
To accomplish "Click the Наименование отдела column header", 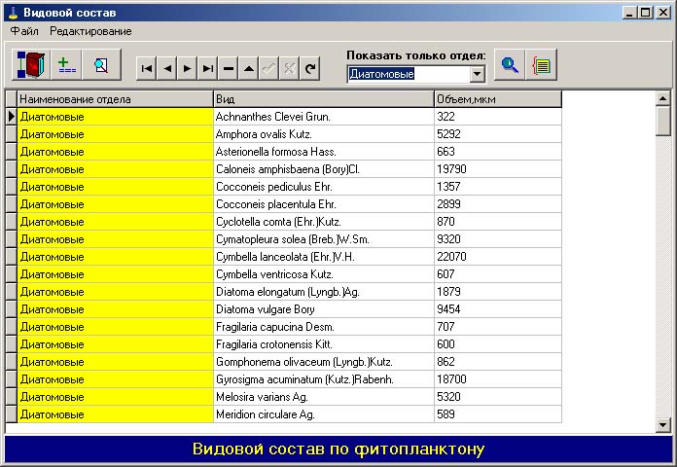I will click(x=115, y=99).
